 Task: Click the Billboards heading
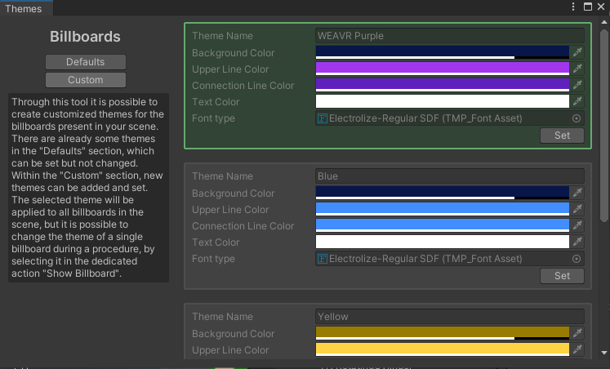pyautogui.click(x=85, y=37)
